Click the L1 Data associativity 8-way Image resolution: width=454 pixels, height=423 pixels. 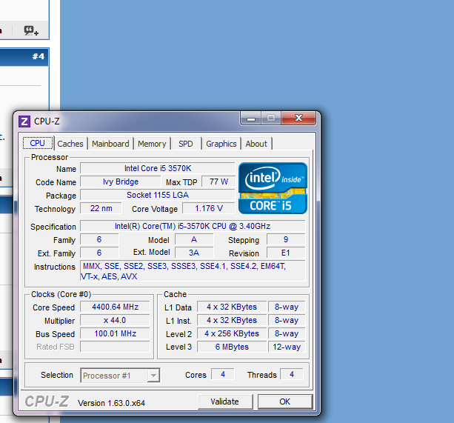pos(287,307)
